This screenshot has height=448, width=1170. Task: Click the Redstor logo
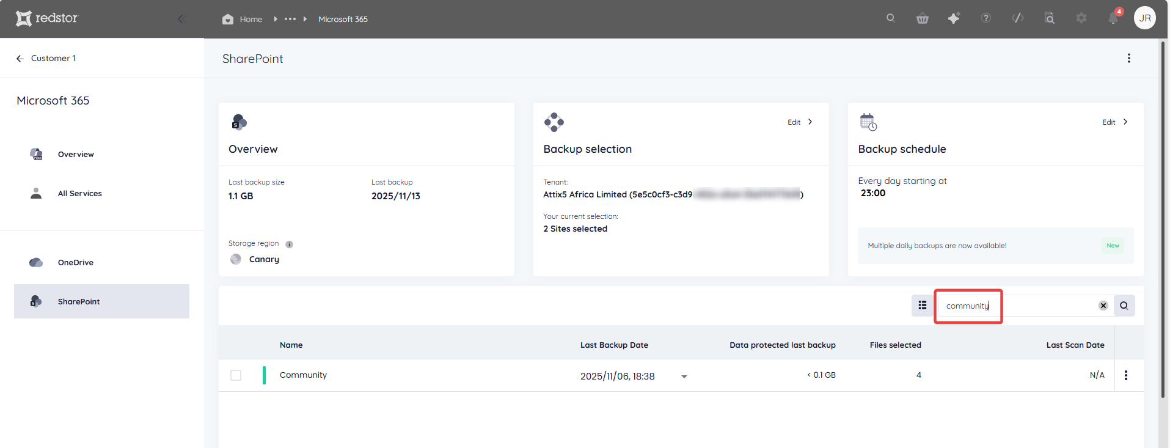(47, 18)
